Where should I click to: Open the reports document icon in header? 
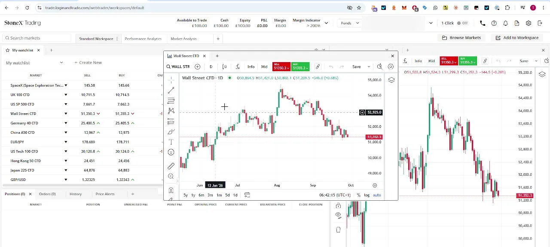517,23
